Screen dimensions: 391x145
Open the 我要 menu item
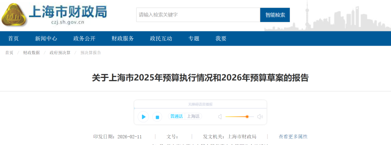pos(221,39)
